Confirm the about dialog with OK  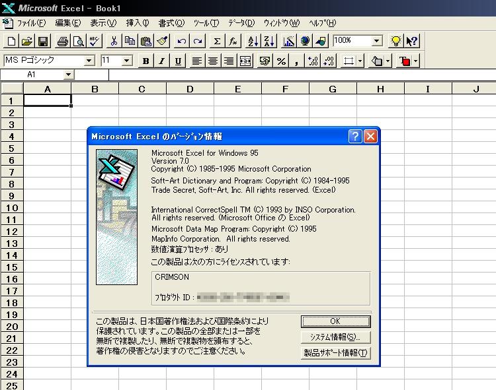pos(335,321)
